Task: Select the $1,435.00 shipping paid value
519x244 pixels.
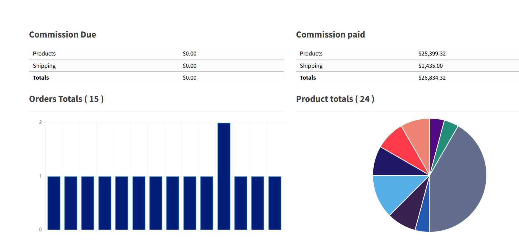Action: point(430,66)
